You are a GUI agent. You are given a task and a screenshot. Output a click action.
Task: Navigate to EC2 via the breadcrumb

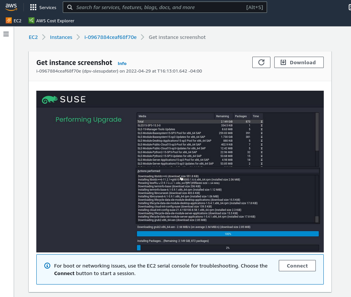(33, 37)
